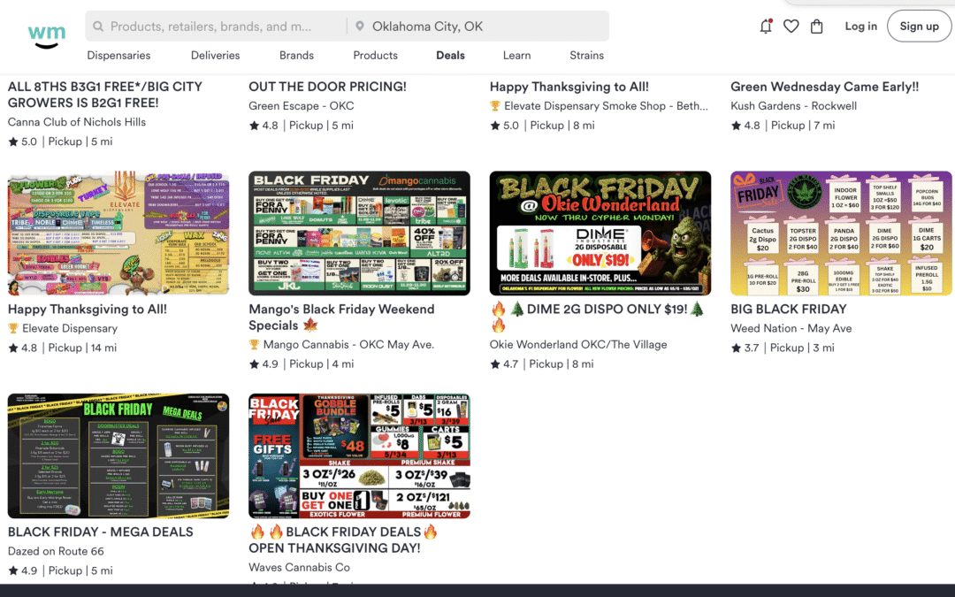Select the Deals navigation tab
The height and width of the screenshot is (597, 955).
point(450,56)
